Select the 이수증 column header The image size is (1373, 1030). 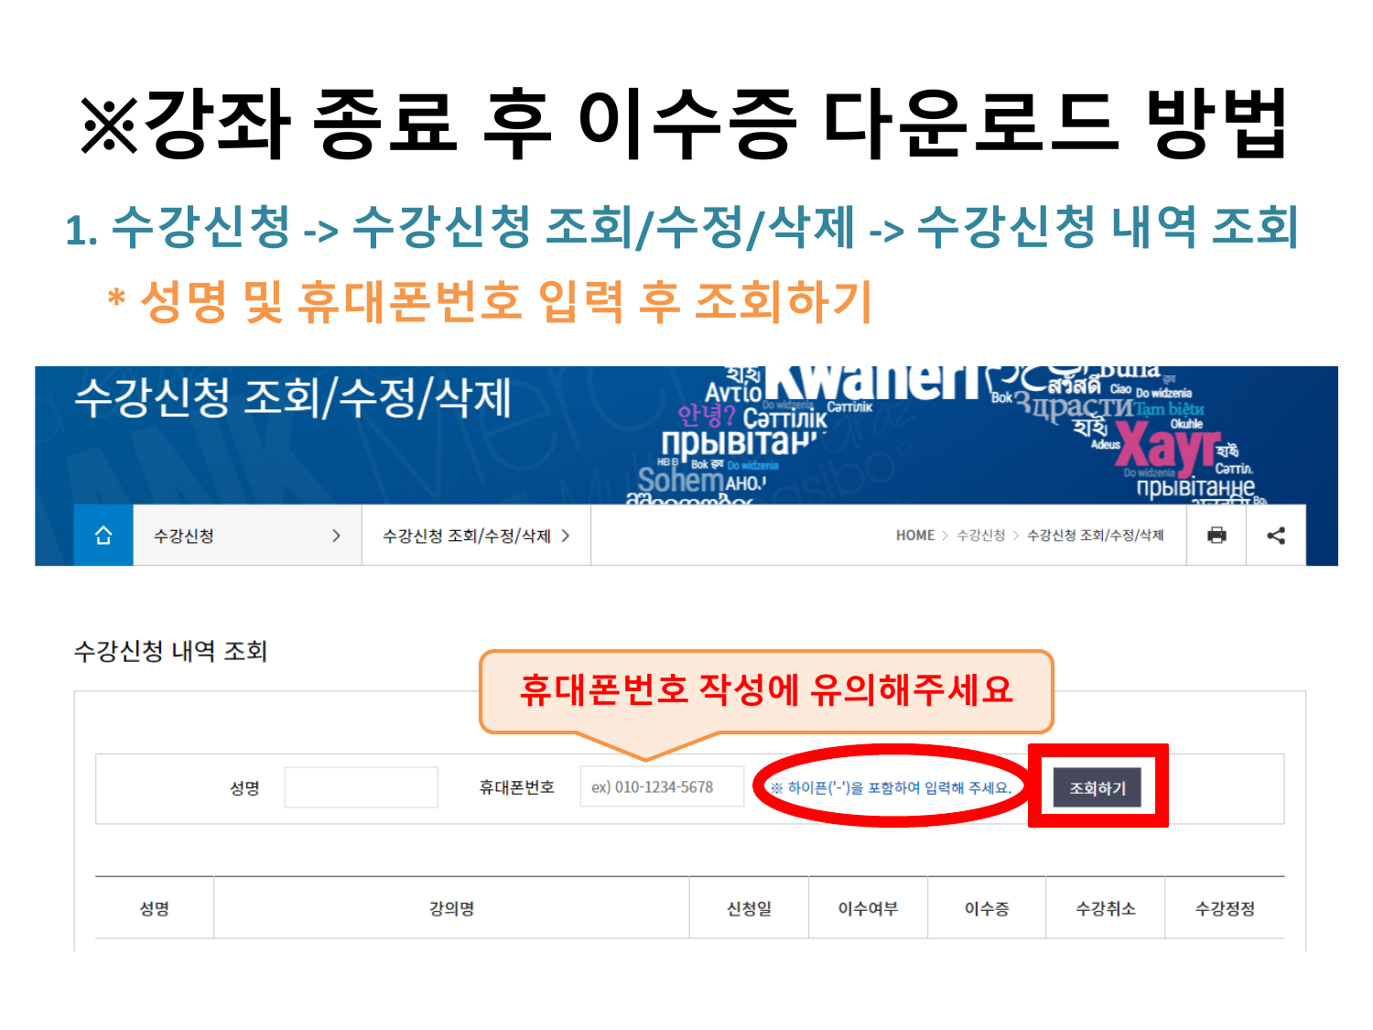[x=987, y=908]
